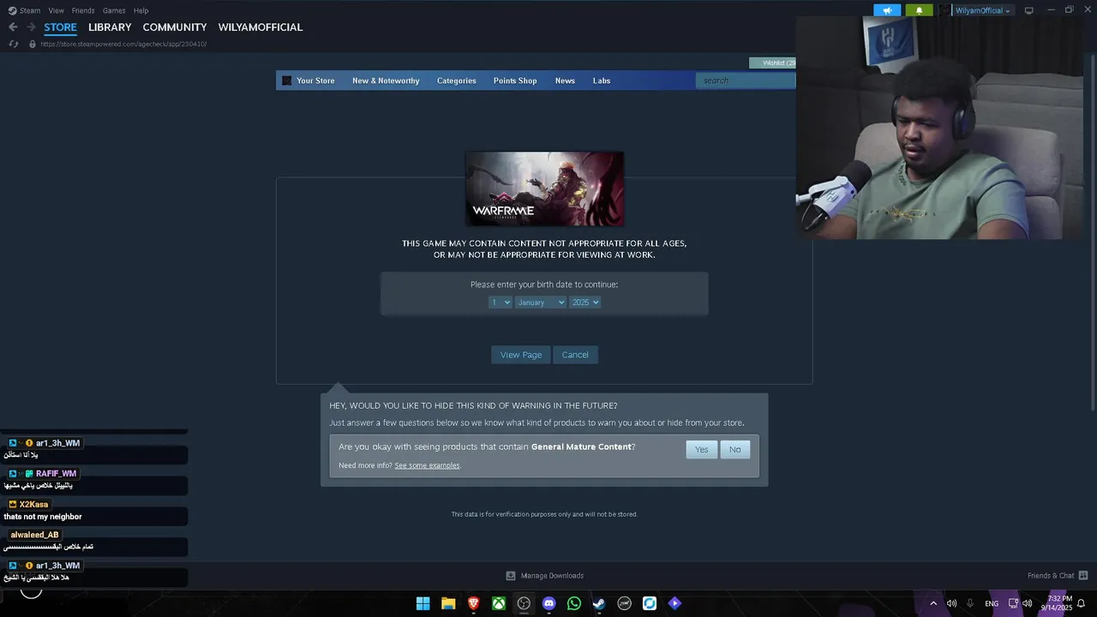The image size is (1097, 617).
Task: Click the Manage Downloads icon
Action: pyautogui.click(x=511, y=576)
